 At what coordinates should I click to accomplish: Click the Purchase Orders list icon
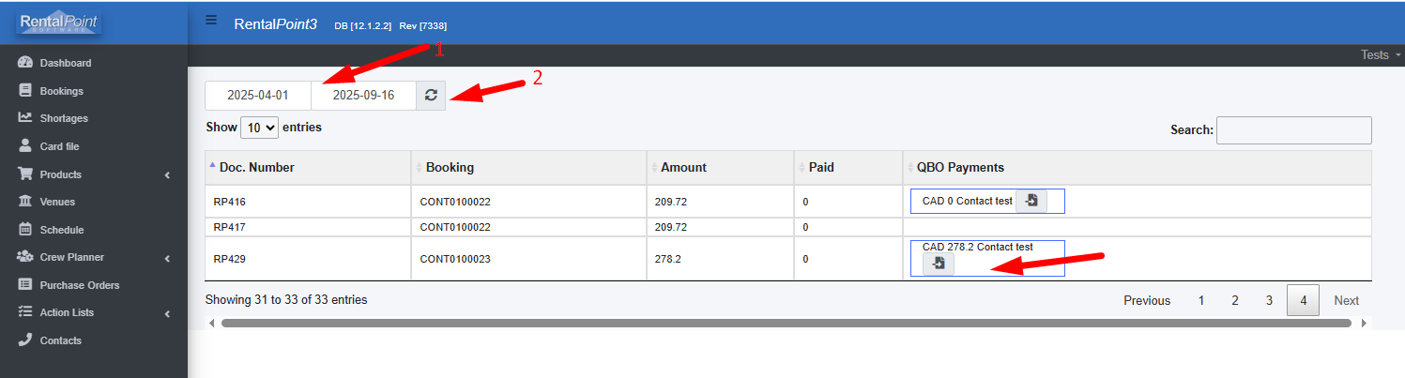coord(25,285)
